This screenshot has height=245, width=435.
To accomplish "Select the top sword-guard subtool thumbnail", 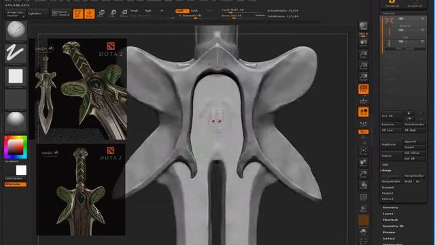I will click(389, 20).
